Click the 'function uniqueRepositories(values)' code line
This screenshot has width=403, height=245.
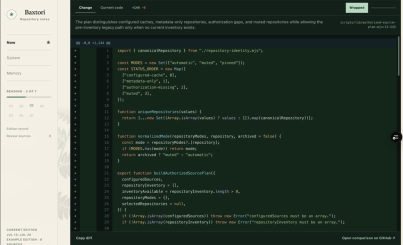(159, 112)
